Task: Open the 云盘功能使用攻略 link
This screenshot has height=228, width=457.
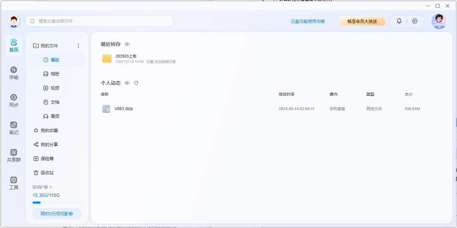Action: (x=308, y=21)
